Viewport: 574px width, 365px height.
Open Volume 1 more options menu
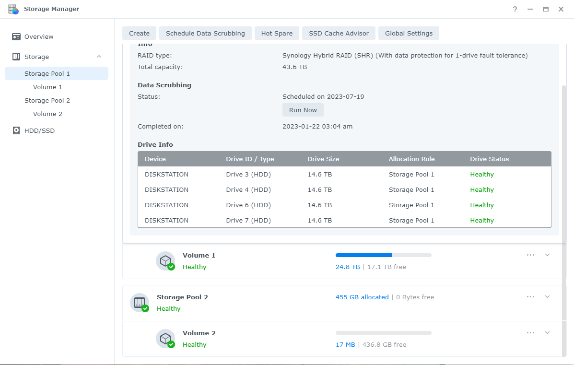coord(530,255)
